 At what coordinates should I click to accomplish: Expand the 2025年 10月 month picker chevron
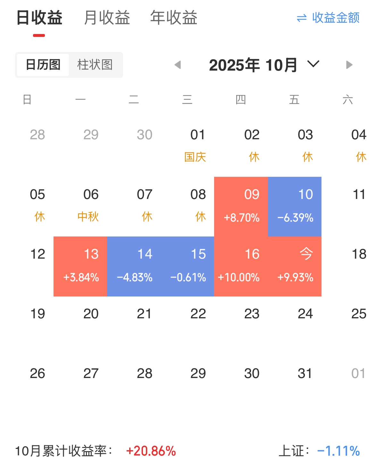tap(313, 64)
